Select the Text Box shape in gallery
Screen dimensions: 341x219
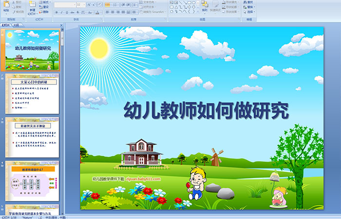click(171, 2)
